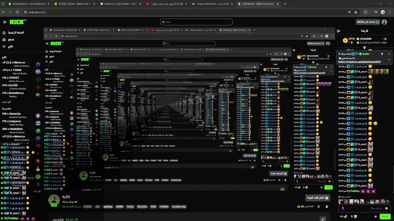Click the share icon under the stream
Image resolution: width=394 pixels, height=221 pixels.
tap(318, 207)
